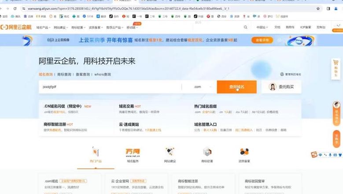Click the Sogou input method S icon
The width and height of the screenshot is (343, 194).
tap(314, 155)
